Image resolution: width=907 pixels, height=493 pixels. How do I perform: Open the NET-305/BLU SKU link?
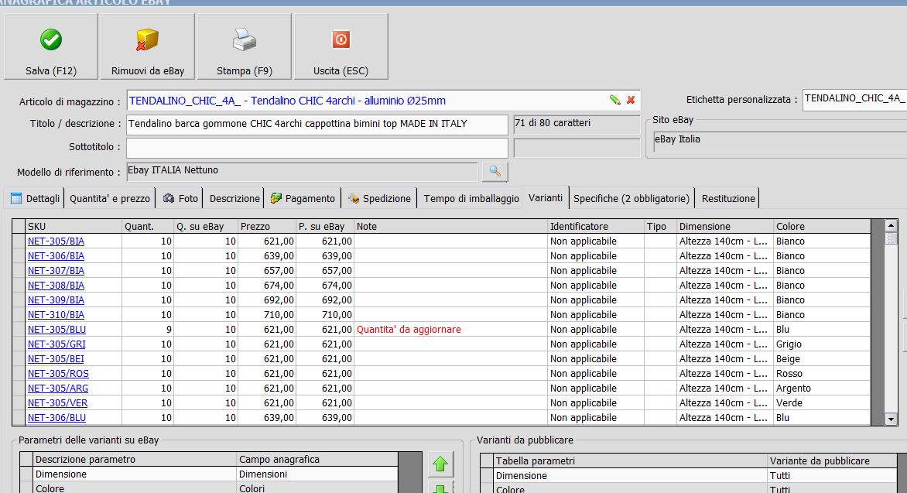[56, 330]
